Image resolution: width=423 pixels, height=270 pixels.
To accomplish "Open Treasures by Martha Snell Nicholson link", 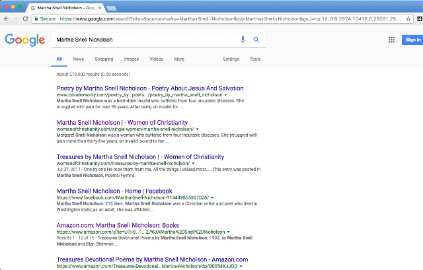I will click(x=140, y=157).
